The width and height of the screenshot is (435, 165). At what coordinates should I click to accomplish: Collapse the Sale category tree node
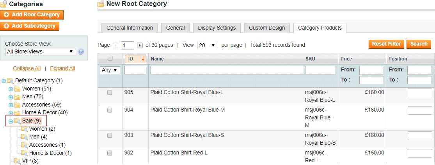pos(11,121)
